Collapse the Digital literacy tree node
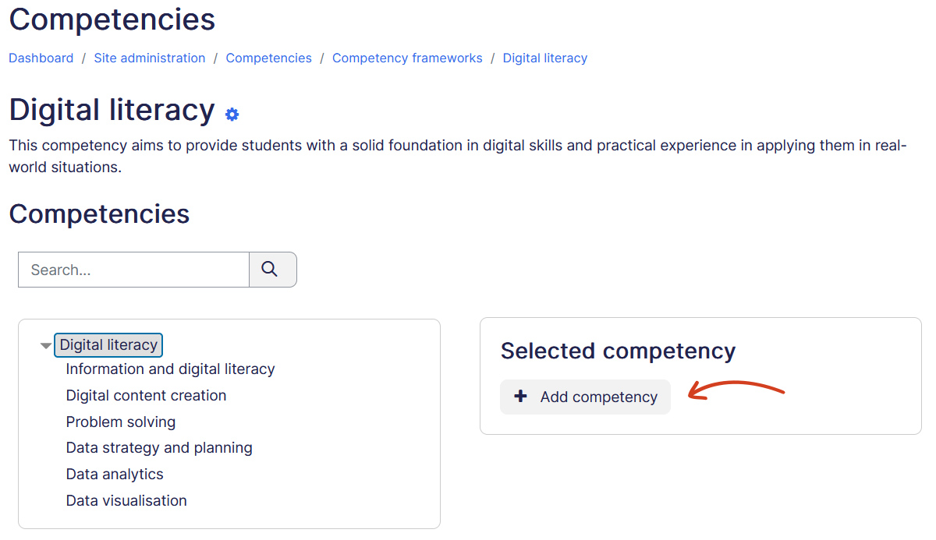This screenshot has height=540, width=936. point(46,346)
